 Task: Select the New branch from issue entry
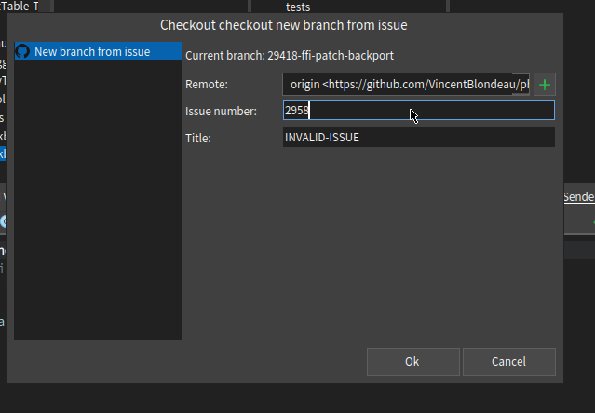pyautogui.click(x=98, y=51)
